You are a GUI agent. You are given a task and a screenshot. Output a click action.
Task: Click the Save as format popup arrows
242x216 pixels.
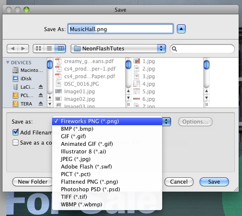tap(166, 121)
